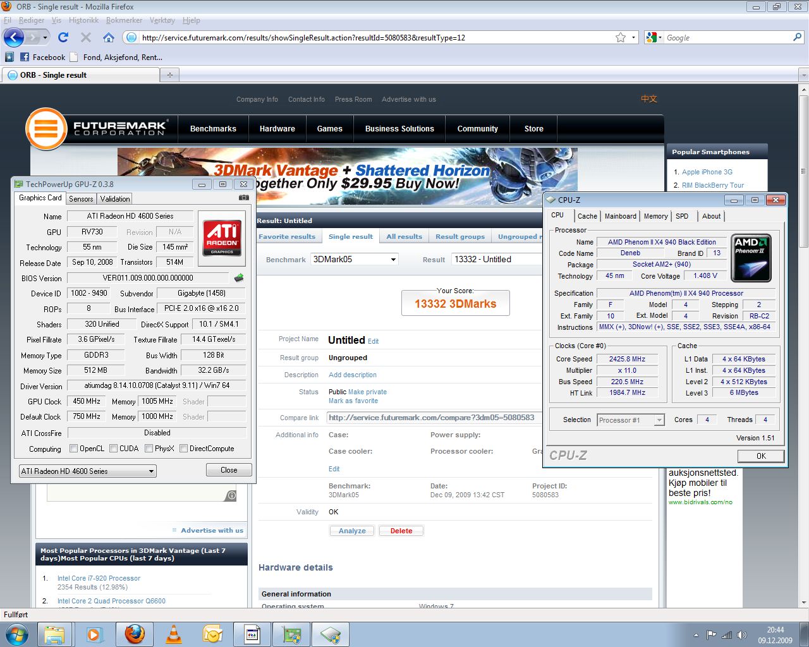Toggle the PhysX checkbox in GPU-Z
This screenshot has width=809, height=647.
(x=149, y=449)
